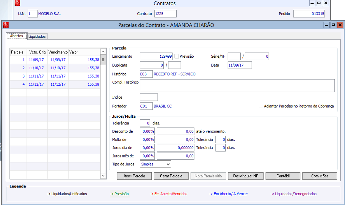Enable the Previsão checkbox
Viewport: 345px width, 205px height.
click(x=177, y=56)
